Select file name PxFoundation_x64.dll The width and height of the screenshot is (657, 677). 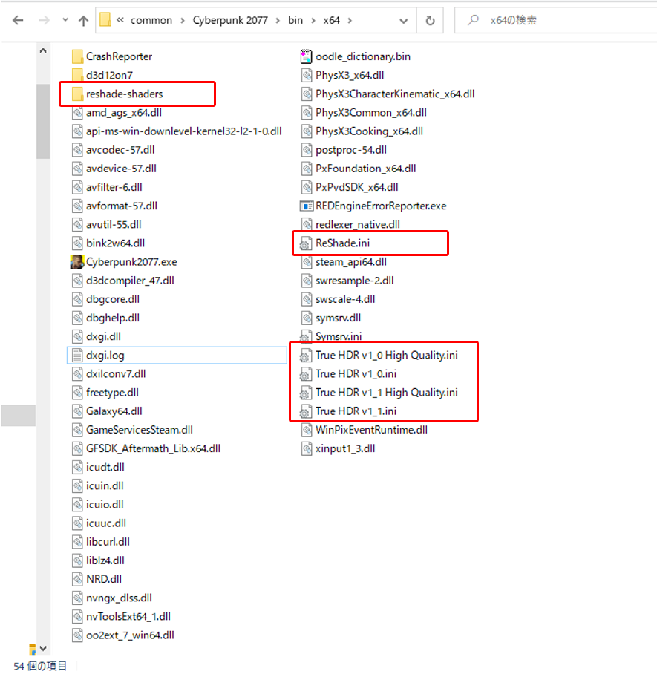tap(366, 169)
